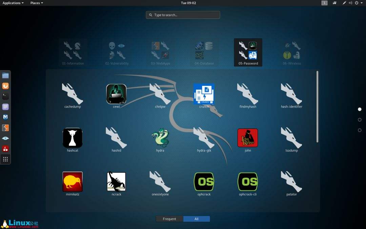Select the first page indicator dot
This screenshot has height=229, width=366.
[x=360, y=109]
